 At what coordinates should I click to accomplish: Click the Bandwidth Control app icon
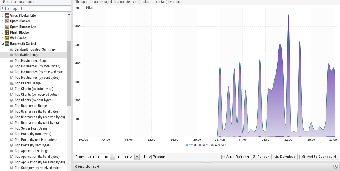[7, 43]
